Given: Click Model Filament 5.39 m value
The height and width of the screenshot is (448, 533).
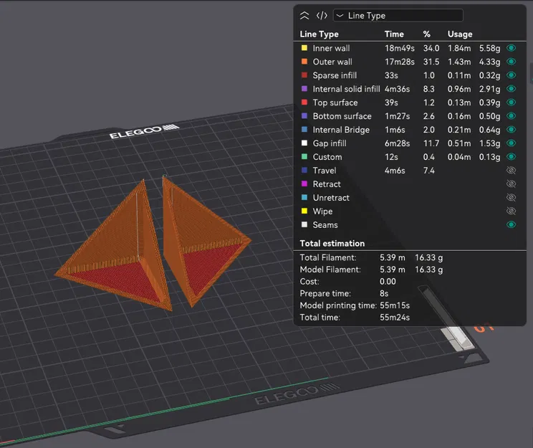Looking at the screenshot, I should 393,270.
